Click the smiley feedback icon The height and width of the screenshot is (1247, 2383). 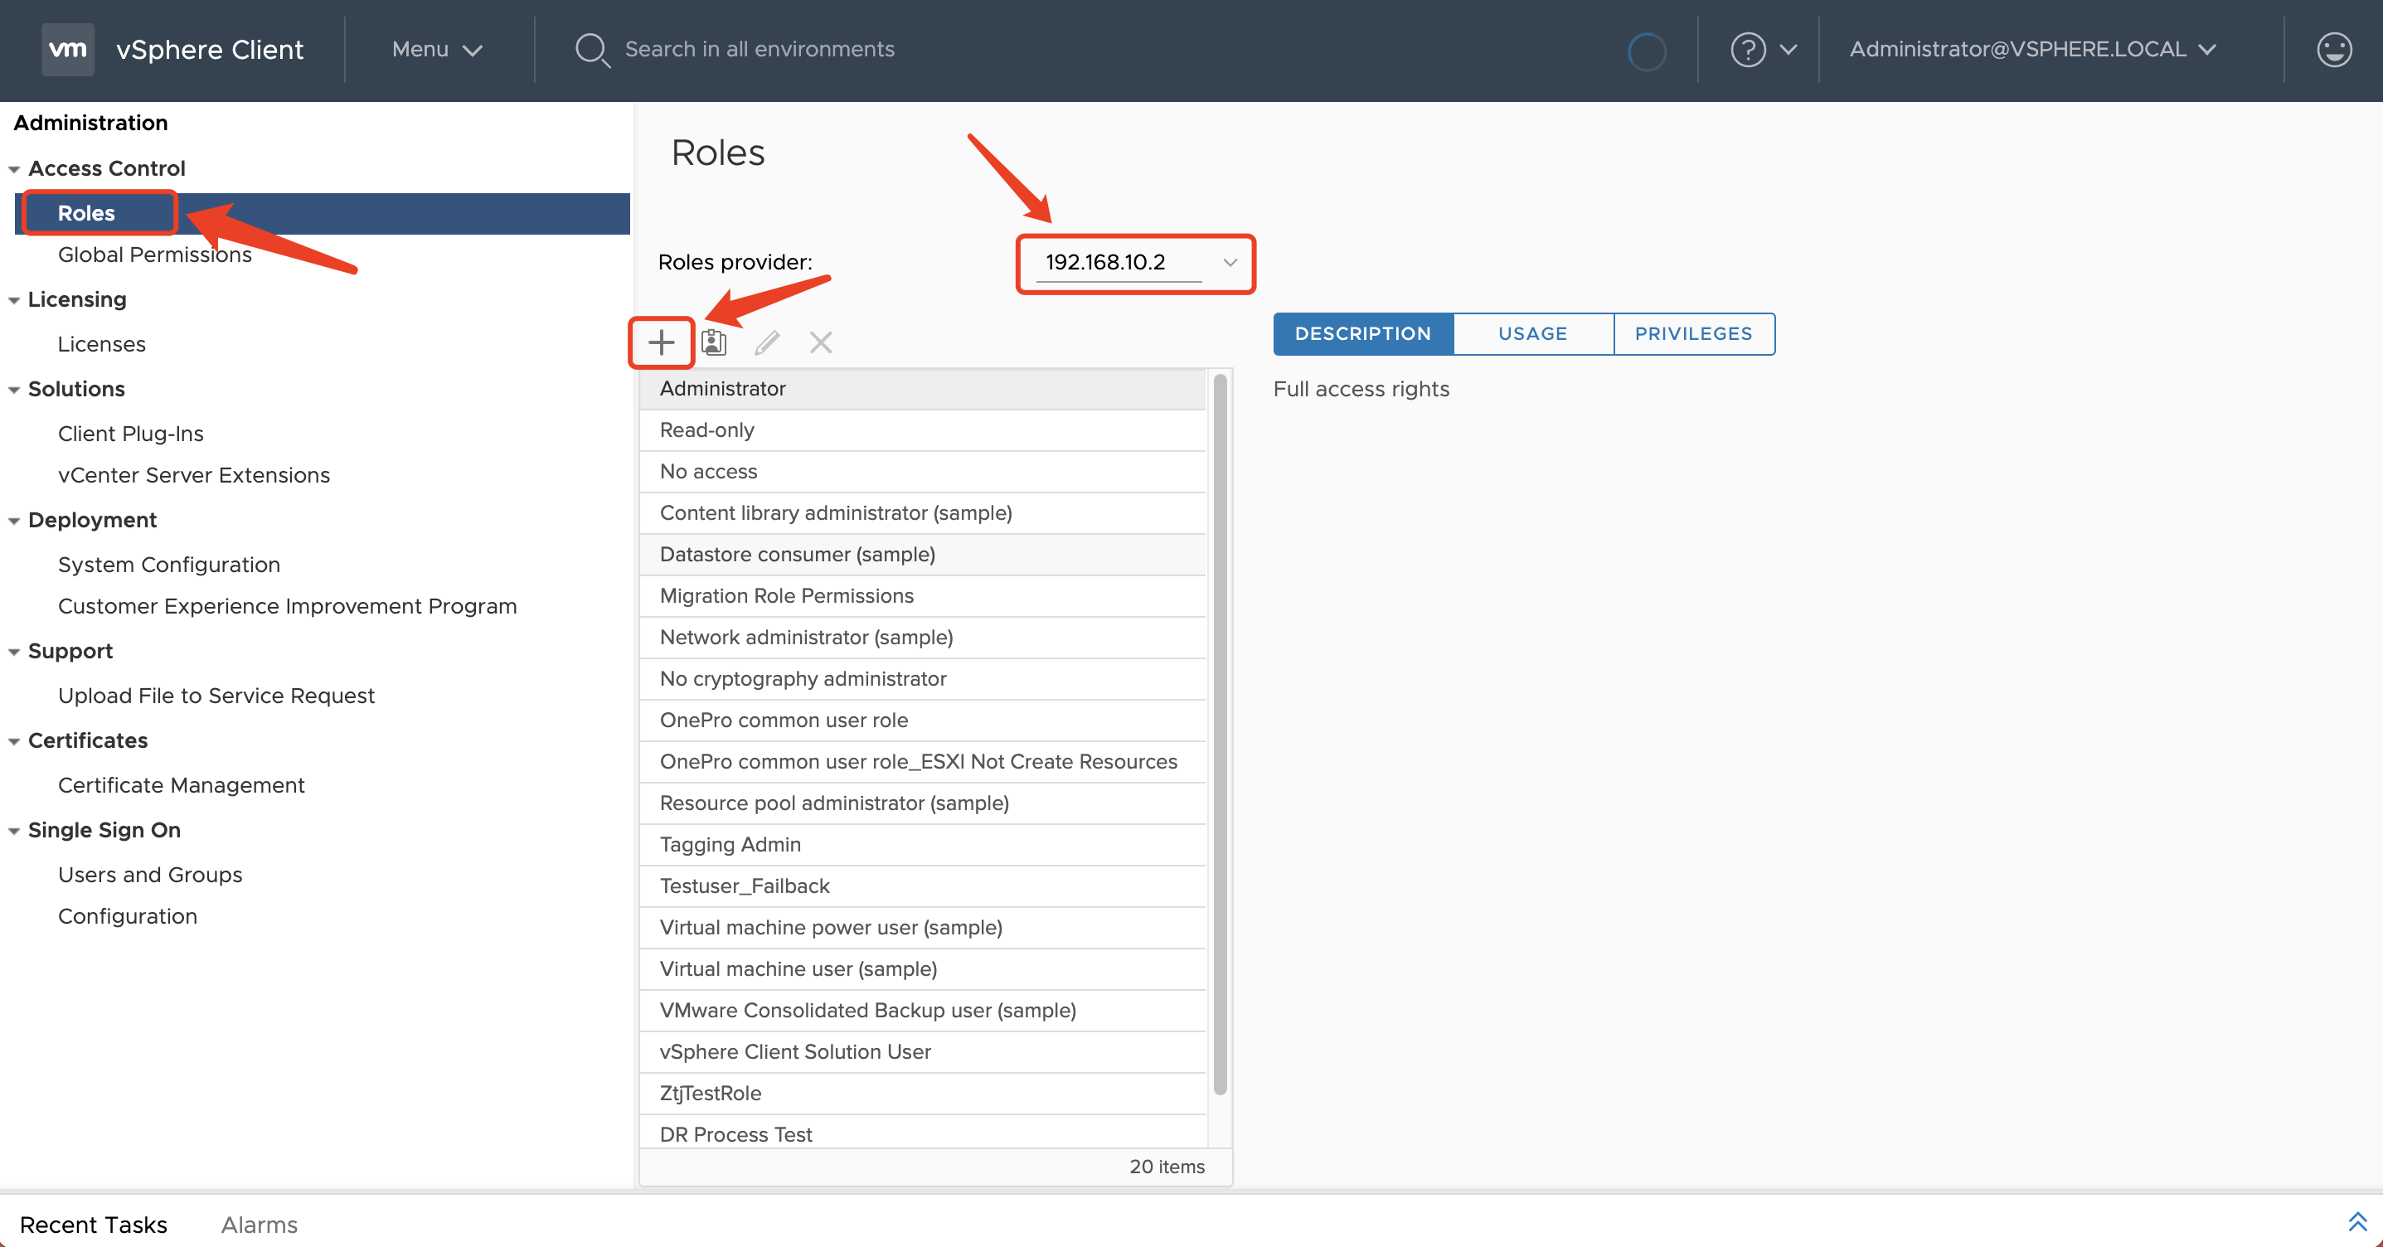click(x=2334, y=50)
